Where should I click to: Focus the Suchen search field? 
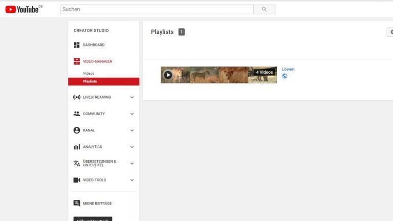(157, 9)
